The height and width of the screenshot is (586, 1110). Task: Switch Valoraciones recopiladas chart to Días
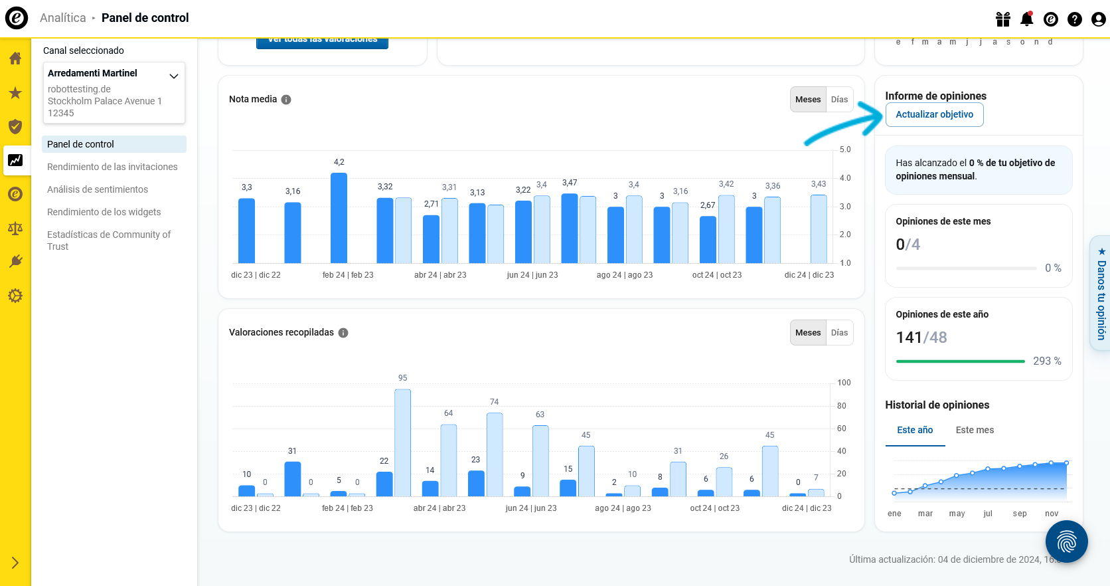coord(840,333)
